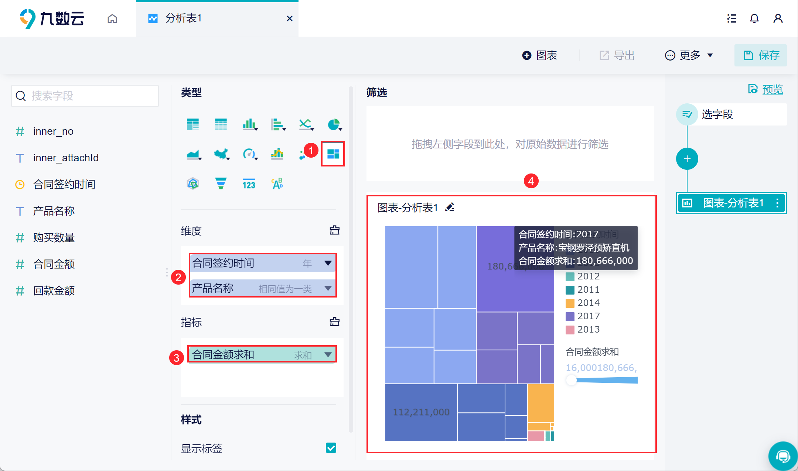Viewport: 798px width, 471px height.
Task: Choose the pie chart type icon
Action: (334, 124)
